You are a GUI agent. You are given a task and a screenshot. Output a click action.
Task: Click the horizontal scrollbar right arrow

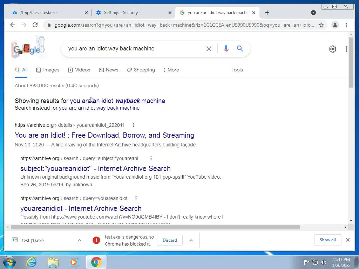pos(345,227)
